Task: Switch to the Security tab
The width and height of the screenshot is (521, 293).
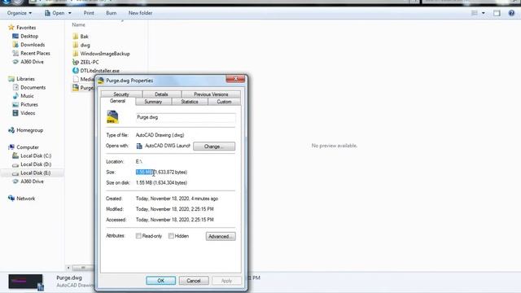Action: pyautogui.click(x=121, y=94)
